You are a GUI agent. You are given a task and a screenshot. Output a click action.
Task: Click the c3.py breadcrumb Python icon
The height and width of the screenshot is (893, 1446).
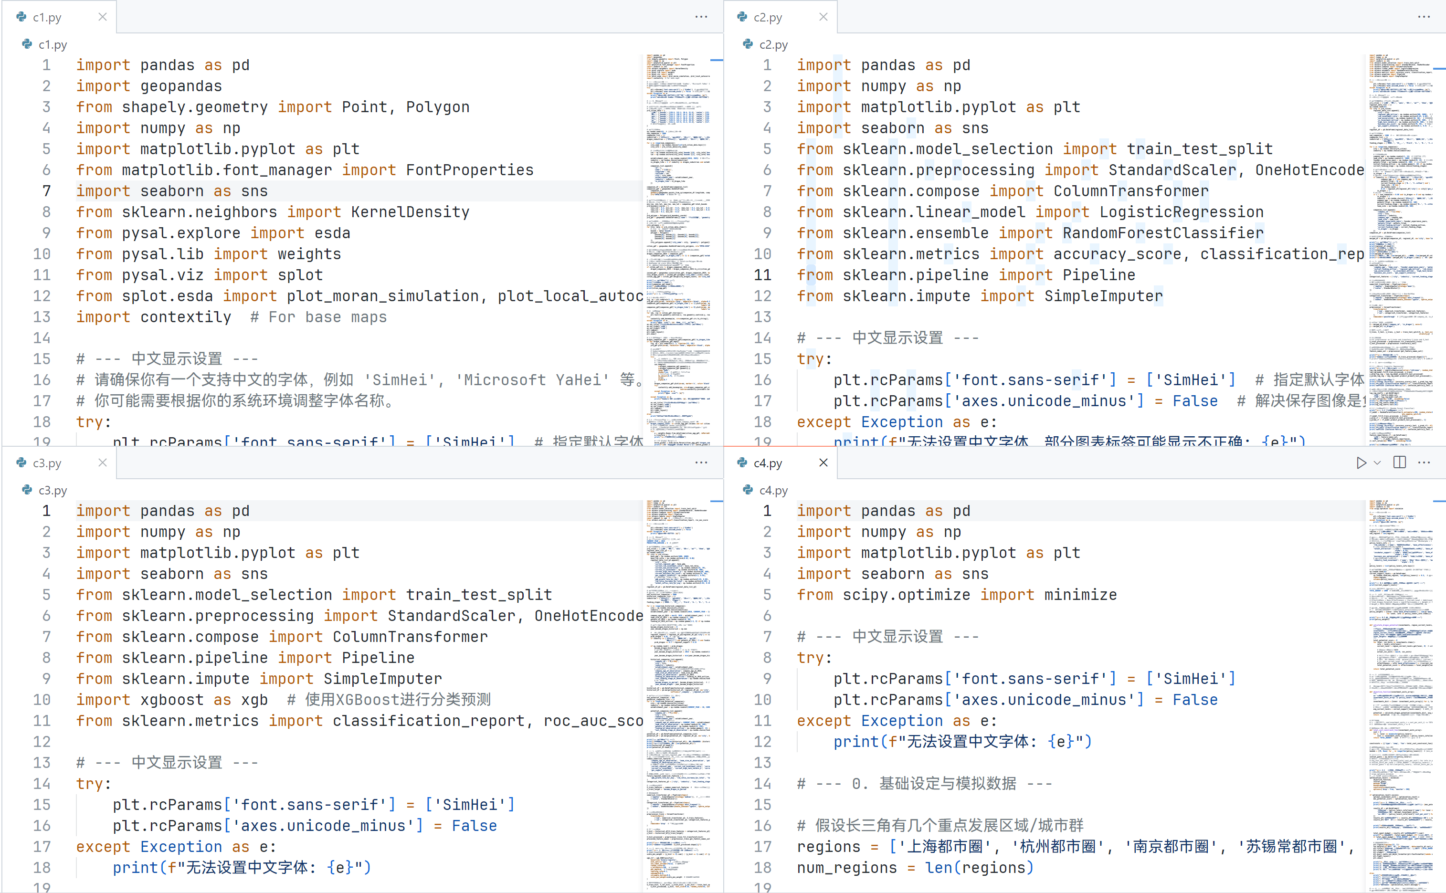tap(27, 490)
